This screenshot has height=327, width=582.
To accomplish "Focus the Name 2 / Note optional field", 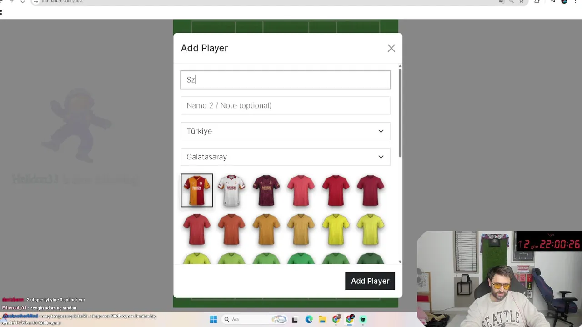I will (x=286, y=105).
